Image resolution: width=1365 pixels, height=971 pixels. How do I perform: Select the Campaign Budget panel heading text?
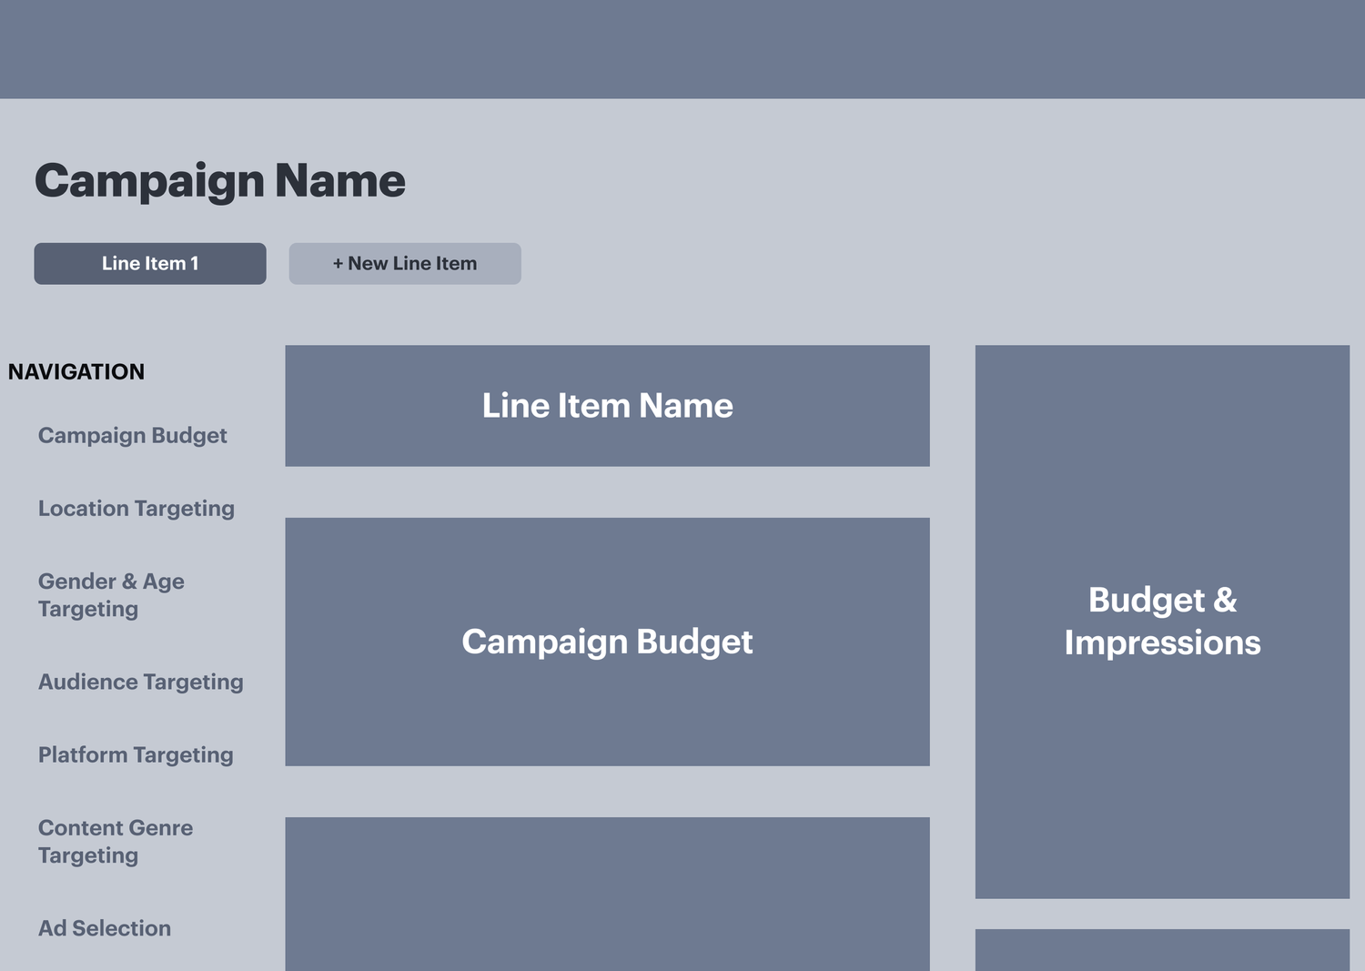click(607, 642)
